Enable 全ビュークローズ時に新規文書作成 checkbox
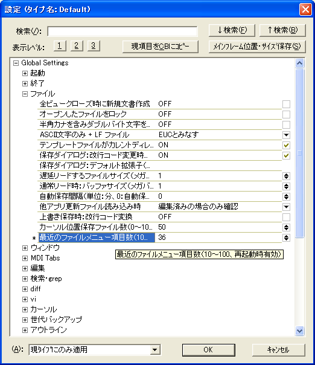315x365 pixels. (286, 104)
